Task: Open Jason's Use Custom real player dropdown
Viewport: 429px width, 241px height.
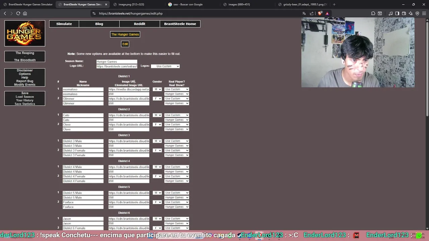Action: click(177, 219)
